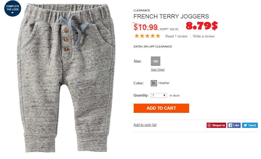Click the first rating star
This screenshot has height=159, width=261.
click(x=137, y=36)
